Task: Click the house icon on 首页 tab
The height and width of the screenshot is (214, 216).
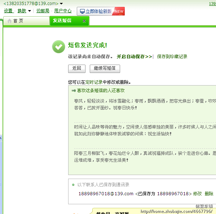Action: click(9, 21)
